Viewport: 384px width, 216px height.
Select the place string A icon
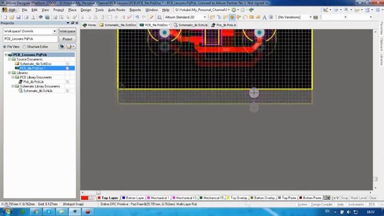265,17
